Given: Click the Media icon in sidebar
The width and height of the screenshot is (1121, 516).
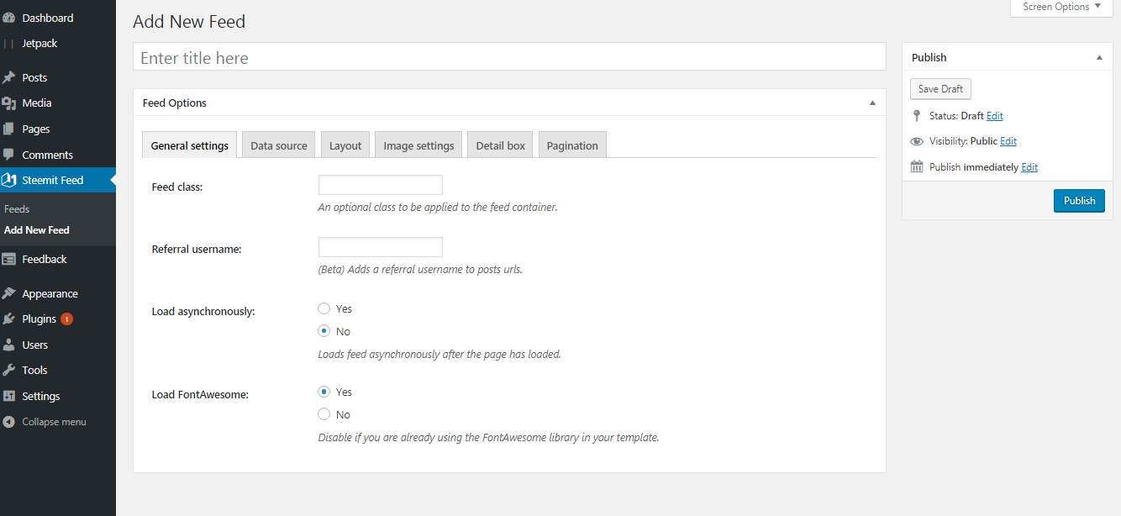Looking at the screenshot, I should click(8, 103).
